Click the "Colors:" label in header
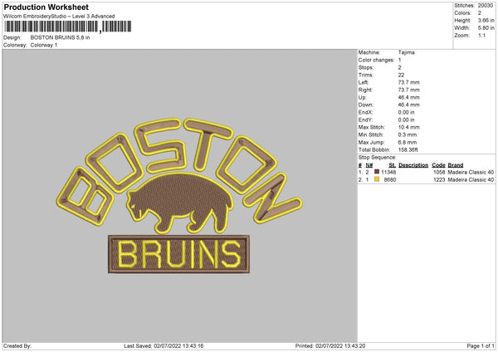This screenshot has height=352, width=498. click(x=462, y=13)
